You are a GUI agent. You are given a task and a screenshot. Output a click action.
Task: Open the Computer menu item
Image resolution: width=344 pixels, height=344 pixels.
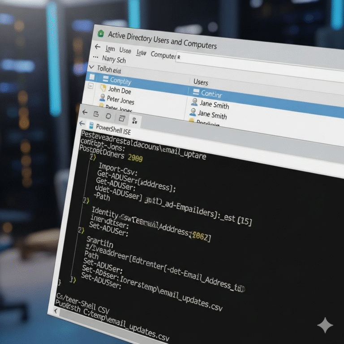pyautogui.click(x=163, y=55)
